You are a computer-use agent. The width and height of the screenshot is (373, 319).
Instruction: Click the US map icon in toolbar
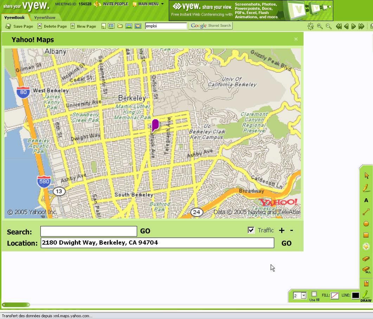[138, 26]
